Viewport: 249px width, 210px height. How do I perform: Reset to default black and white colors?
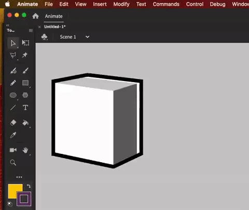tap(10, 204)
